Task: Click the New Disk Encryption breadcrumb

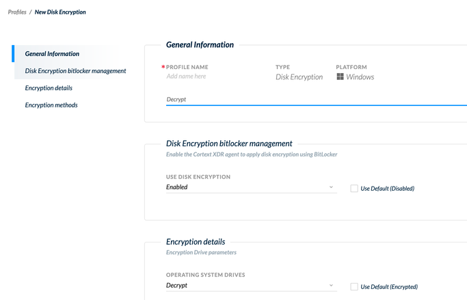Action: [61, 12]
